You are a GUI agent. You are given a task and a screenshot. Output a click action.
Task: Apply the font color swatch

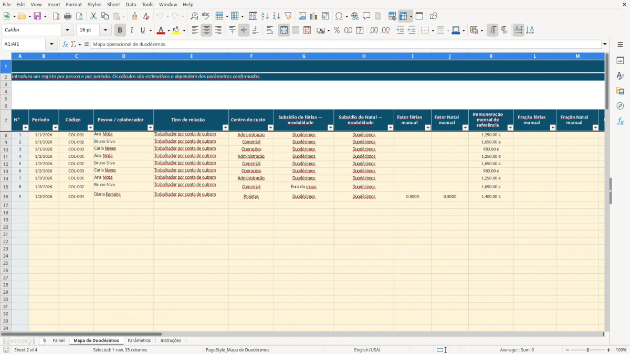[161, 30]
